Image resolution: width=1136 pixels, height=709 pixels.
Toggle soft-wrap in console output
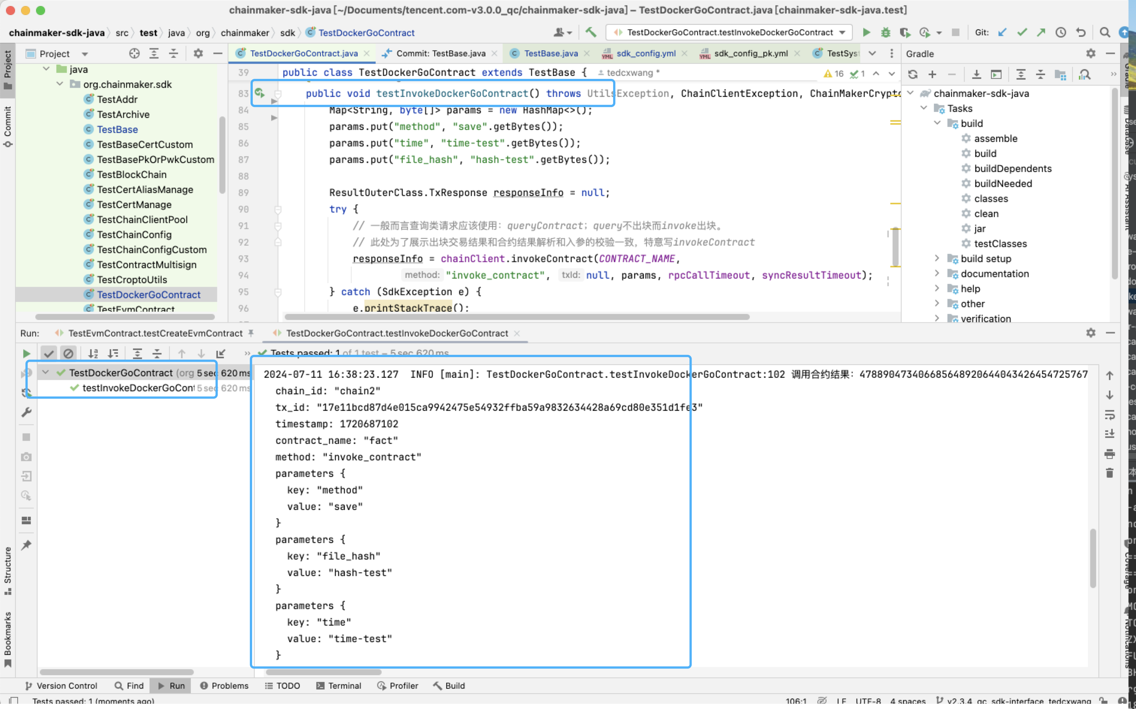click(1109, 415)
